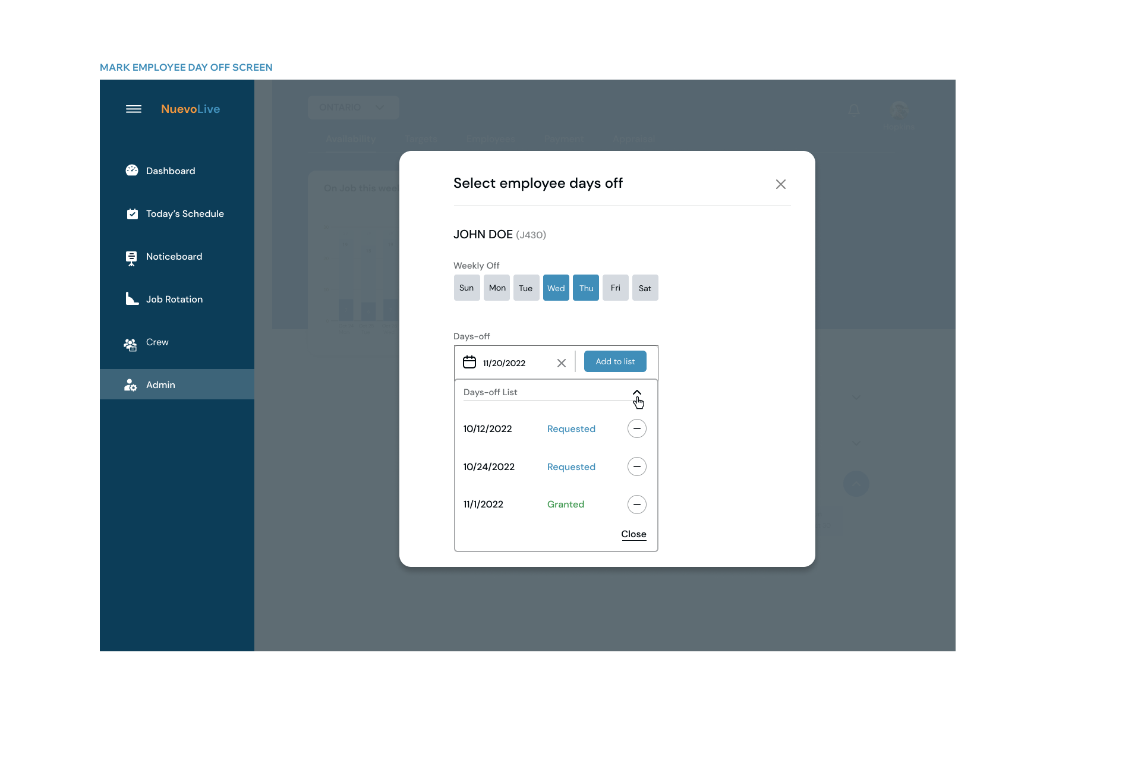The height and width of the screenshot is (766, 1141).
Task: Toggle Thu as weekly off
Action: tap(586, 288)
